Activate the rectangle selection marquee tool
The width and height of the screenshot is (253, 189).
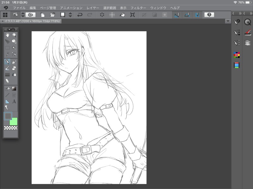[7, 48]
